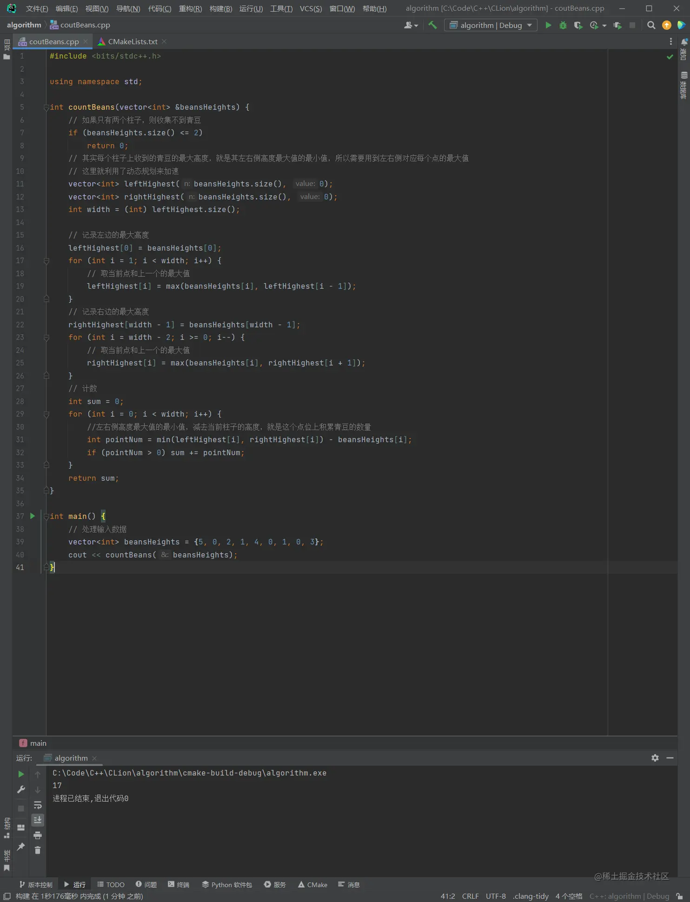This screenshot has width=690, height=902.
Task: Collapse the for loop fold on line 17
Action: point(46,261)
